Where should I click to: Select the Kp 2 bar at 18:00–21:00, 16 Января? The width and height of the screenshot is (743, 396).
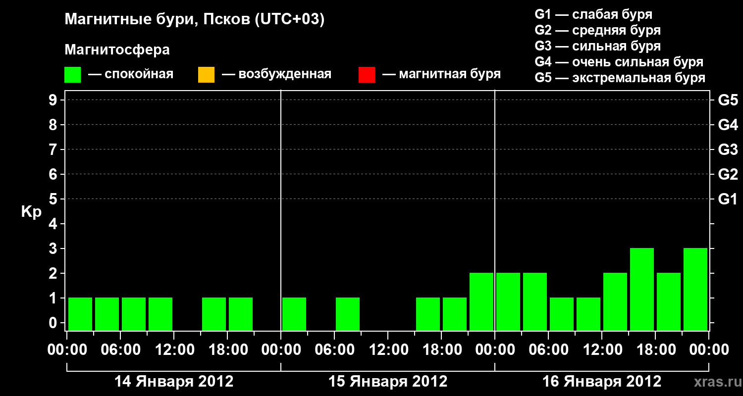click(x=669, y=301)
